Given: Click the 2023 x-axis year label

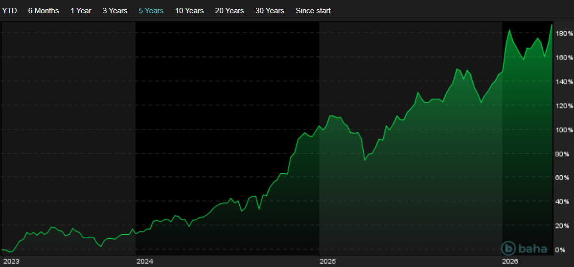Looking at the screenshot, I should point(10,262).
